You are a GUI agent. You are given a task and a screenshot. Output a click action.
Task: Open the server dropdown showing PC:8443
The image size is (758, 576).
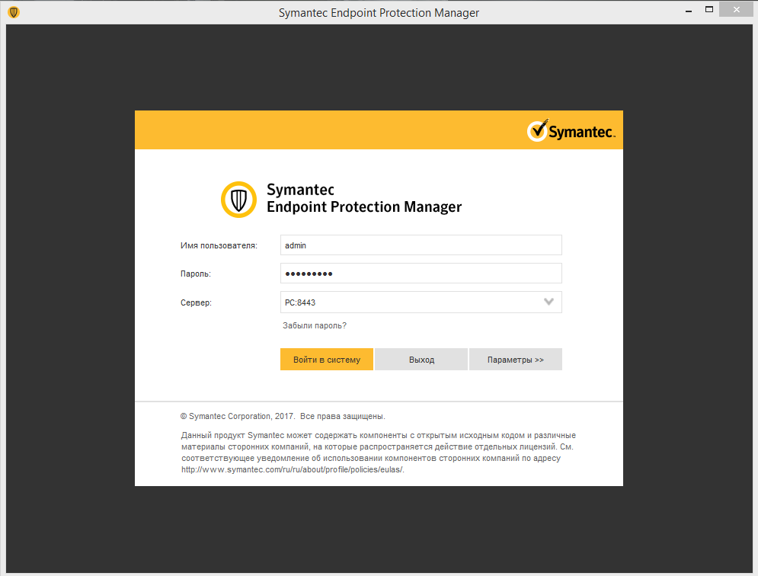(421, 302)
